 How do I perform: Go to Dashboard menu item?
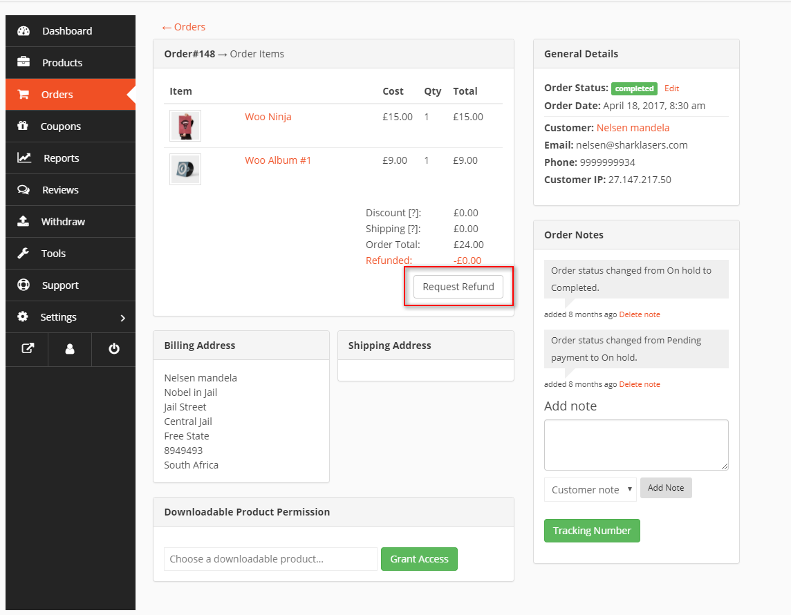coord(71,30)
